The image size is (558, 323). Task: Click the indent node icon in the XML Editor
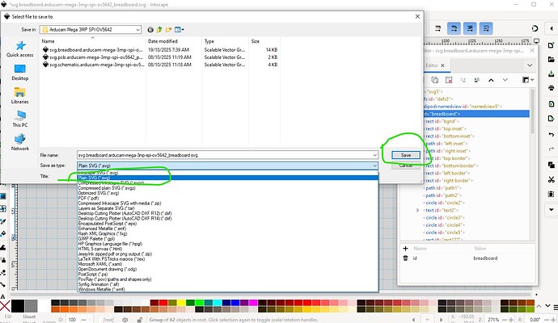point(477,80)
